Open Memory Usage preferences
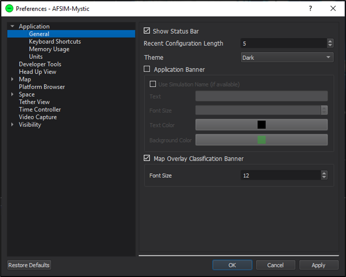 point(49,49)
